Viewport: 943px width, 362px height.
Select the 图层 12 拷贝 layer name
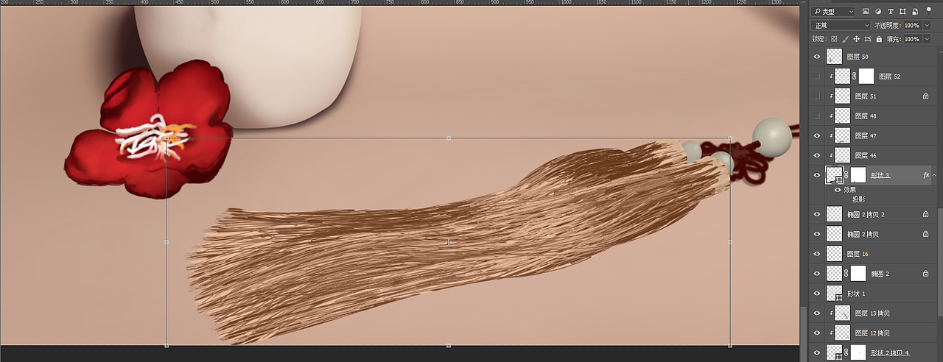click(x=872, y=333)
